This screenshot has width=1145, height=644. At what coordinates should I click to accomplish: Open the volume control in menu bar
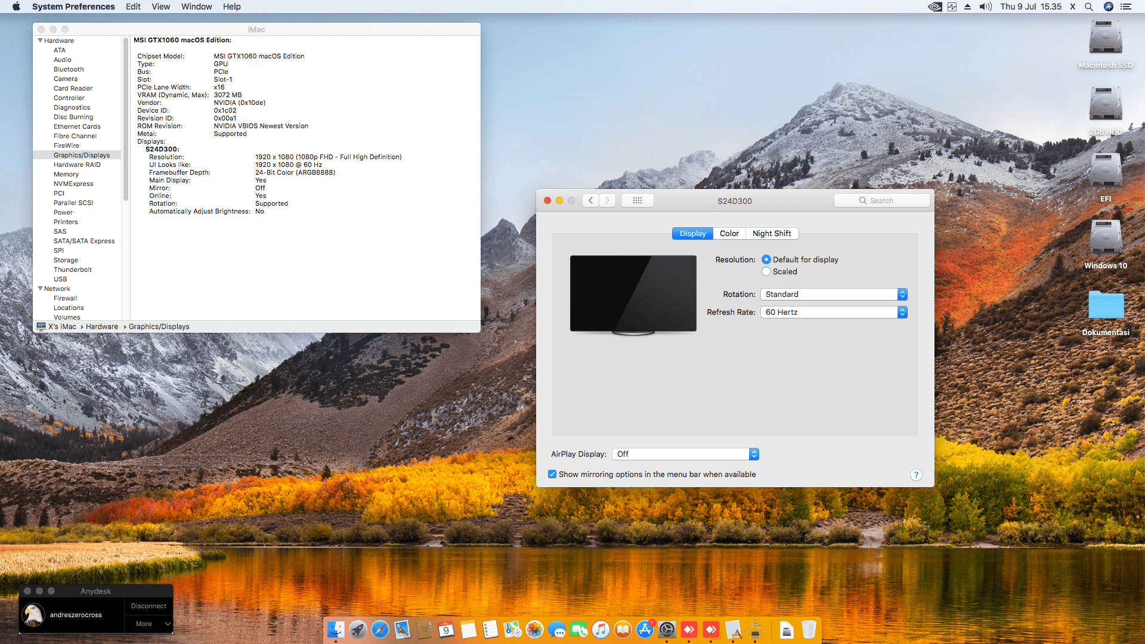[x=985, y=7]
